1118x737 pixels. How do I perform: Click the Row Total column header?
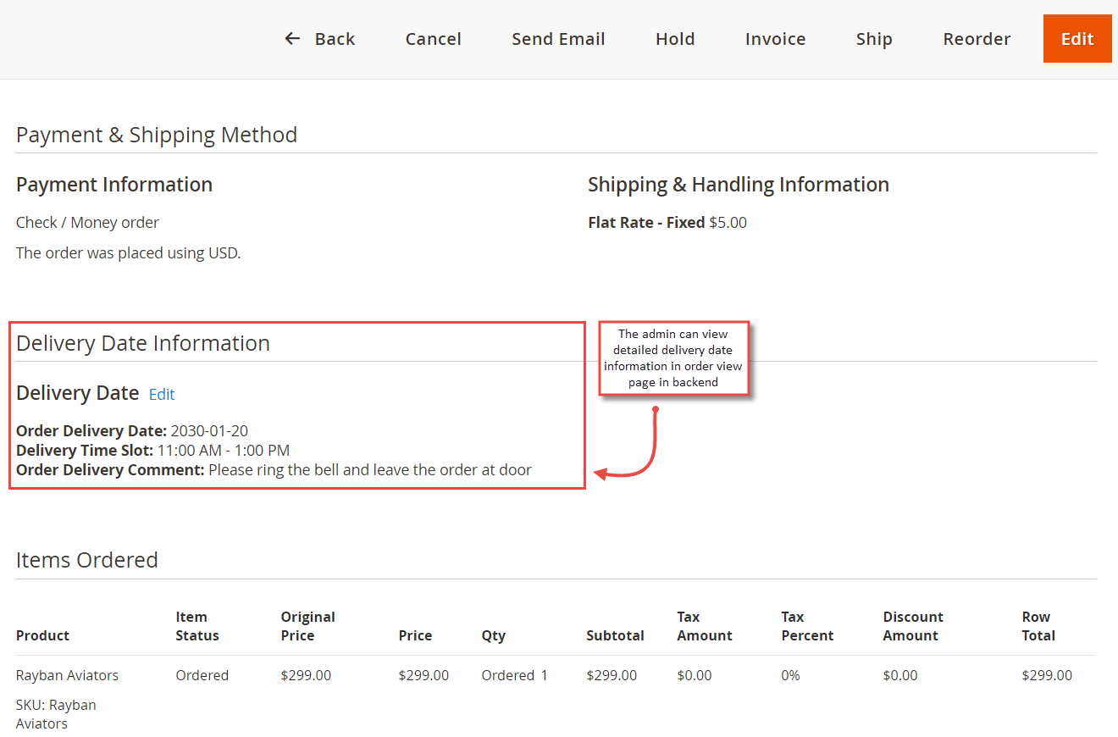click(1041, 626)
